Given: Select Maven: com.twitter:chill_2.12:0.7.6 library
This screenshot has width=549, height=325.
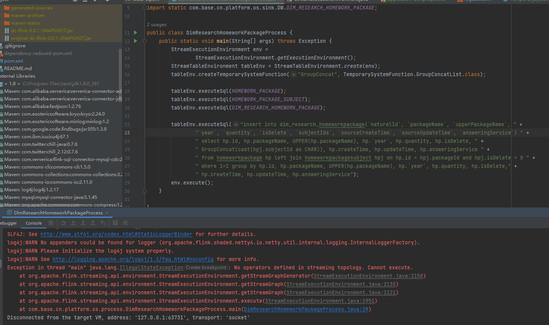Looking at the screenshot, I should 41,152.
